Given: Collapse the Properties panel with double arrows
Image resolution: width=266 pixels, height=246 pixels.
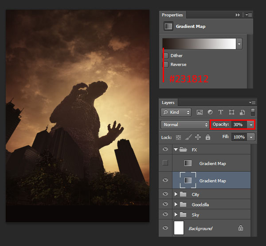Looking at the screenshot, I should 238,15.
